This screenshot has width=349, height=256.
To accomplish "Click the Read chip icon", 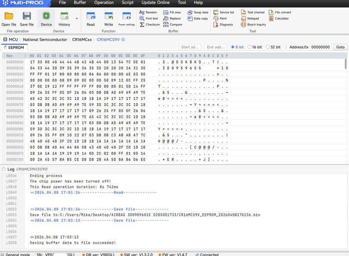I will coord(90,17).
